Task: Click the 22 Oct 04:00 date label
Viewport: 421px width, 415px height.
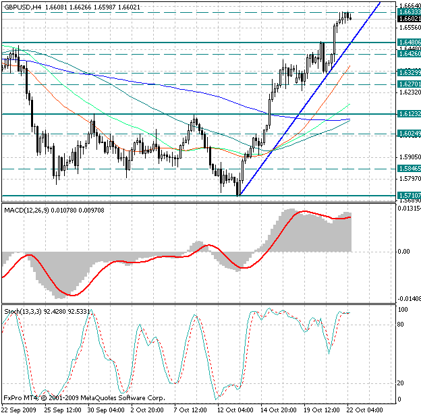Action: click(365, 410)
